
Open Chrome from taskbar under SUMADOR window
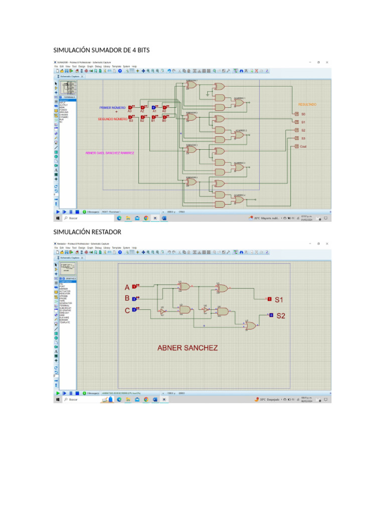point(146,218)
